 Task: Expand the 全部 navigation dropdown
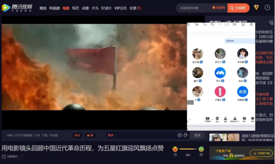134,8
